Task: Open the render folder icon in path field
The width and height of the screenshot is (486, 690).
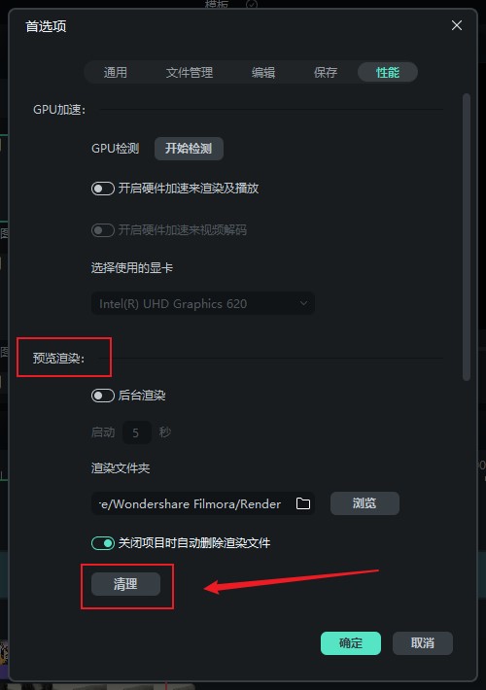Action: coord(303,503)
